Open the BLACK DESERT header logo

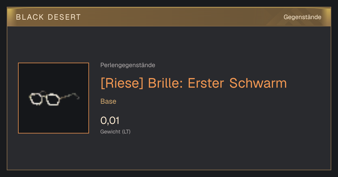point(48,17)
